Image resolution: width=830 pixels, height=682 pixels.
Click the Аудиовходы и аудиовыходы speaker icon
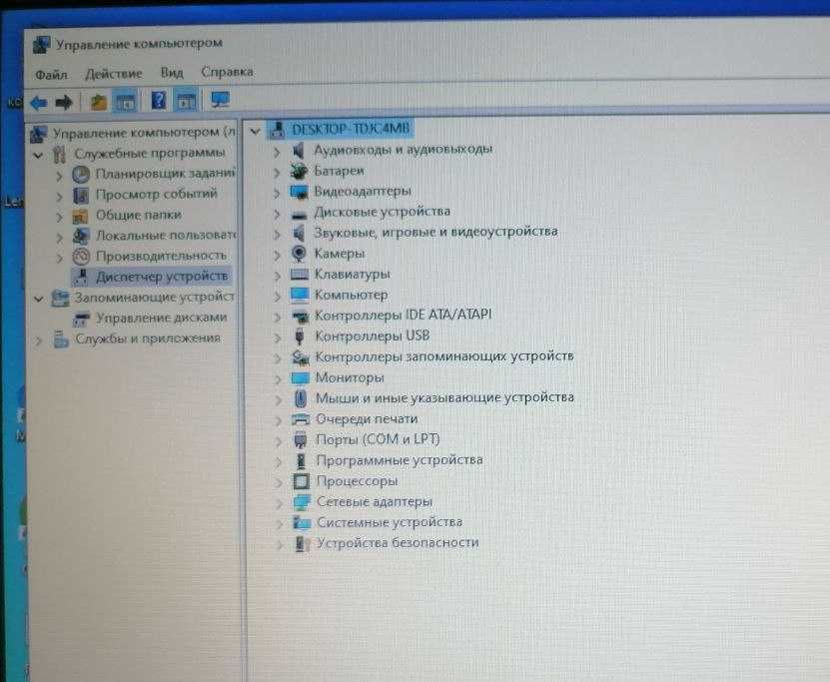point(299,150)
